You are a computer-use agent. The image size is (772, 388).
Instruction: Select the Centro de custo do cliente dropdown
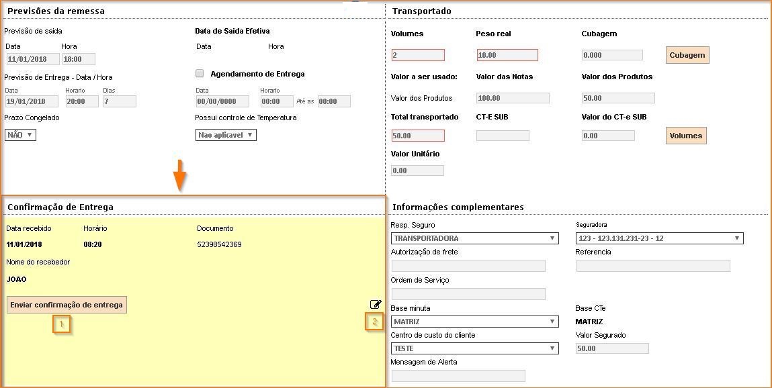point(474,348)
